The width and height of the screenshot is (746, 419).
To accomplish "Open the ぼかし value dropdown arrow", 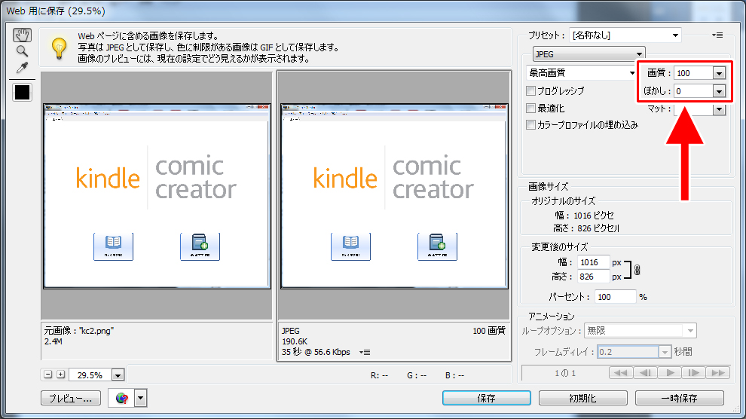I will [719, 91].
